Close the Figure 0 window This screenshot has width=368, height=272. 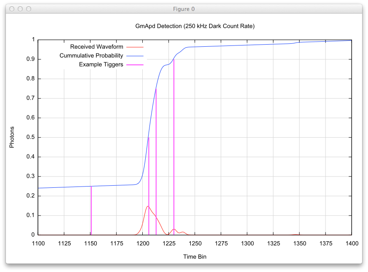coord(12,9)
